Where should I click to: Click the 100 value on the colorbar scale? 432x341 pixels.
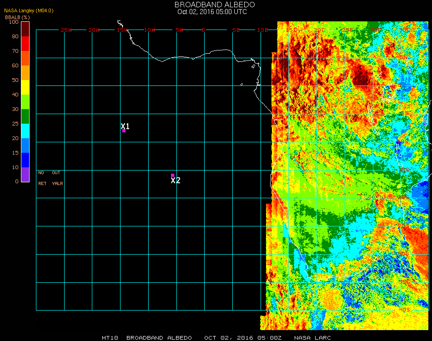point(14,22)
